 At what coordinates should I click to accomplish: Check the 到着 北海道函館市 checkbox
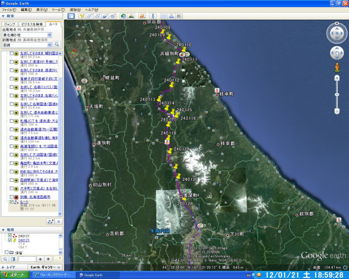pos(12,197)
